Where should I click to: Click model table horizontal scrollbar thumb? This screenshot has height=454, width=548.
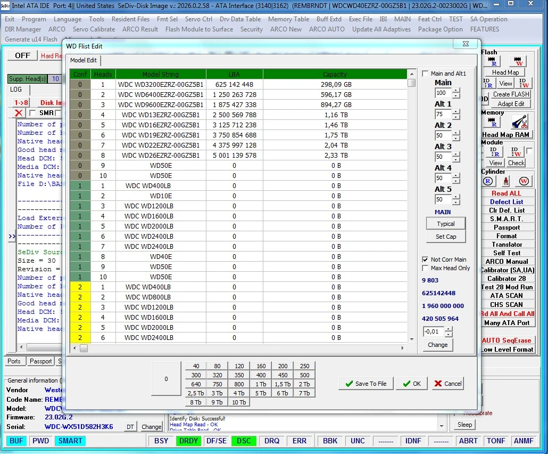[84, 348]
